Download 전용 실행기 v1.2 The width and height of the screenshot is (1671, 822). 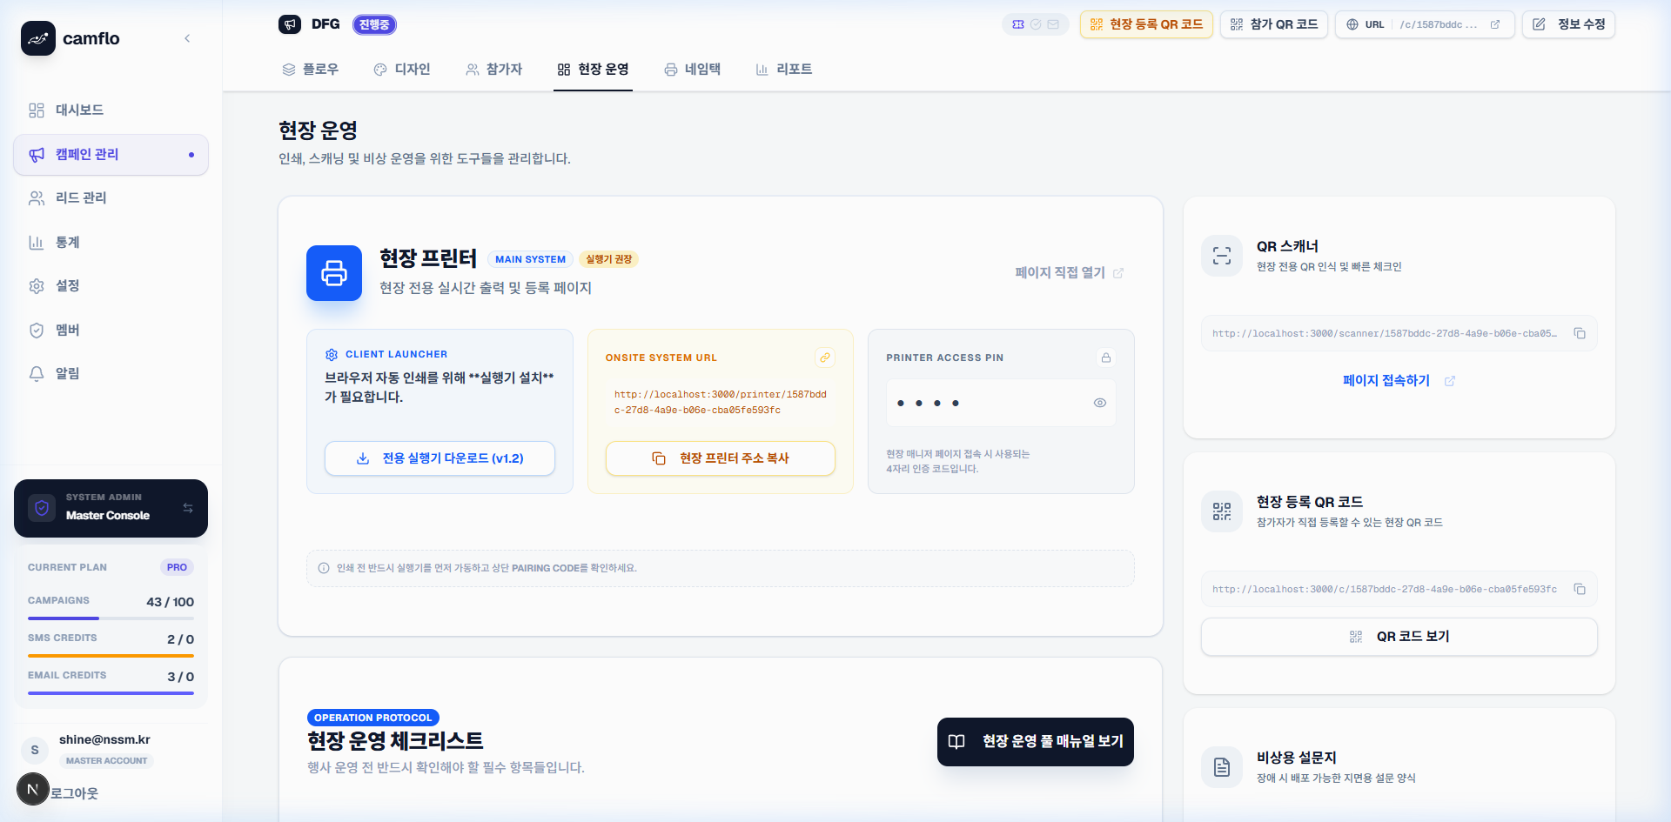(x=440, y=458)
